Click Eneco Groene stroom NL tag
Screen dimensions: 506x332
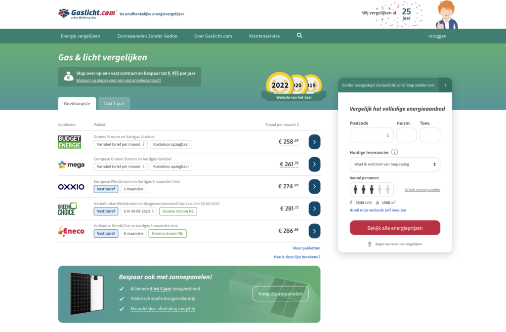point(168,234)
